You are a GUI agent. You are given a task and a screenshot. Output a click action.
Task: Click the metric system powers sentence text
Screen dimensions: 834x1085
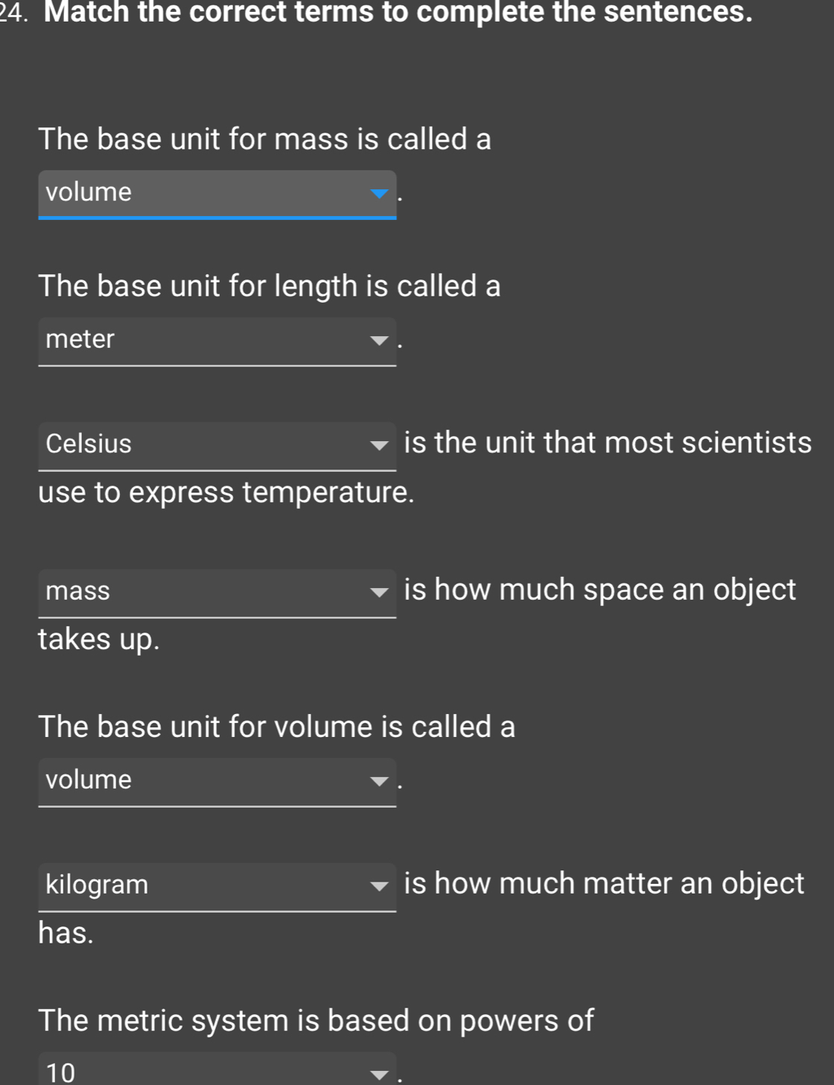pos(314,1022)
